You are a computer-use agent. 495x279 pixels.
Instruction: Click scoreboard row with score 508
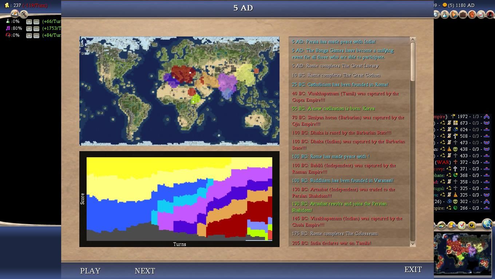pos(462,136)
